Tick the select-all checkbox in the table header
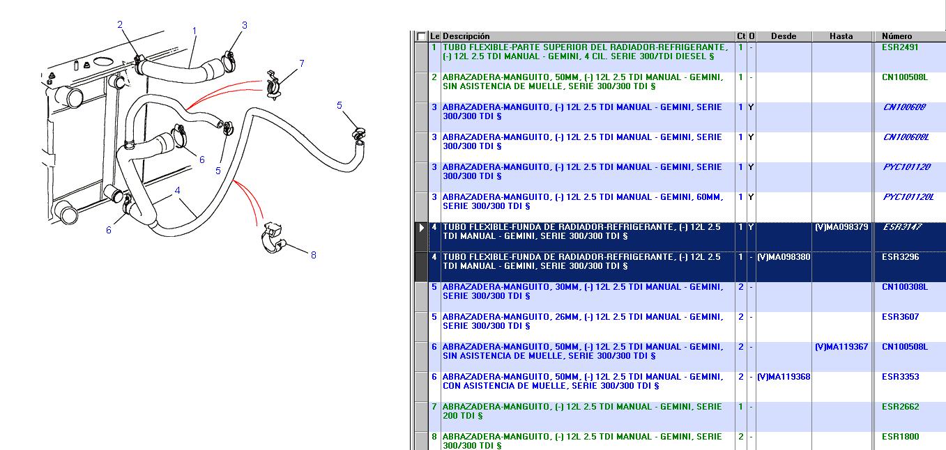The width and height of the screenshot is (946, 450). 421,36
